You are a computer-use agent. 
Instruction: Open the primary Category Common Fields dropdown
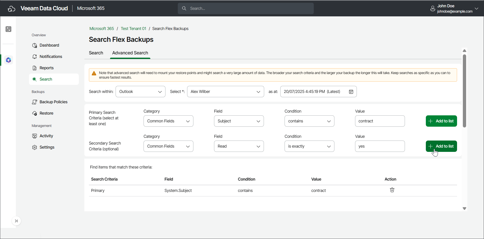tap(168, 121)
